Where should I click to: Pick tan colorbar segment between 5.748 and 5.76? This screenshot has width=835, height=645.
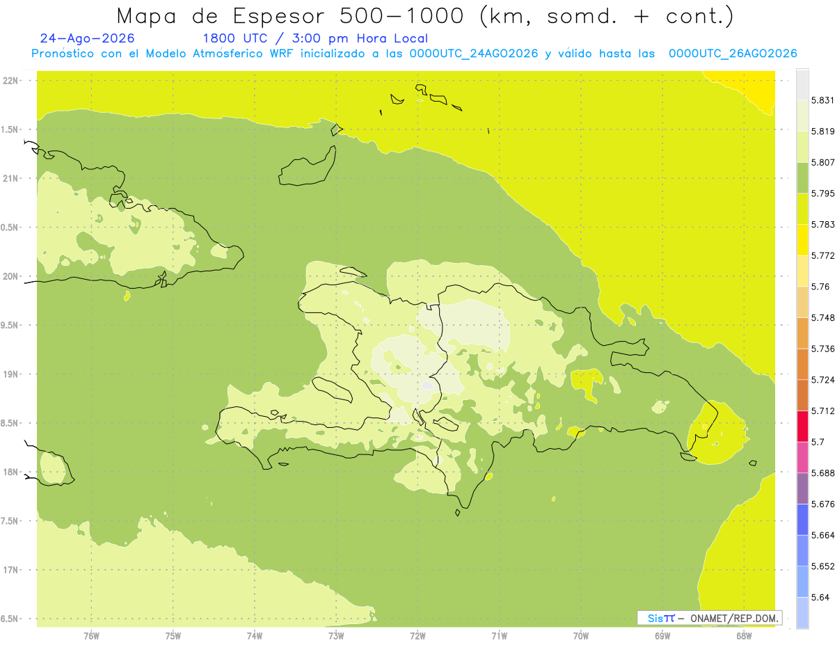802,302
